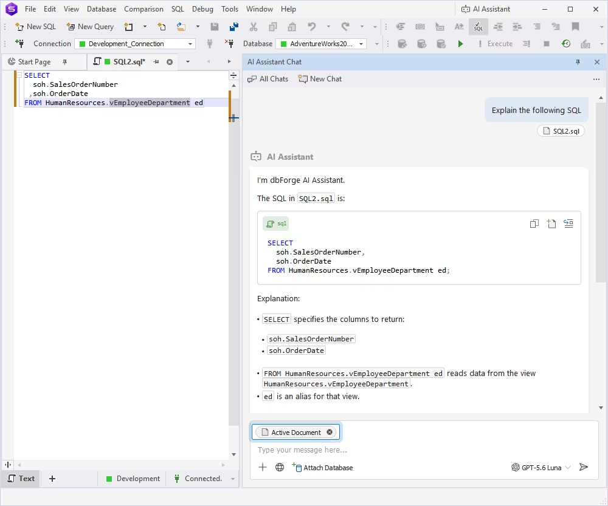Click the database edit icon with pencil

pyautogui.click(x=402, y=44)
